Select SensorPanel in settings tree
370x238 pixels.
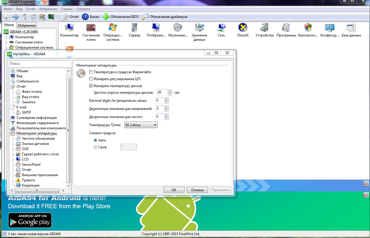31,165
